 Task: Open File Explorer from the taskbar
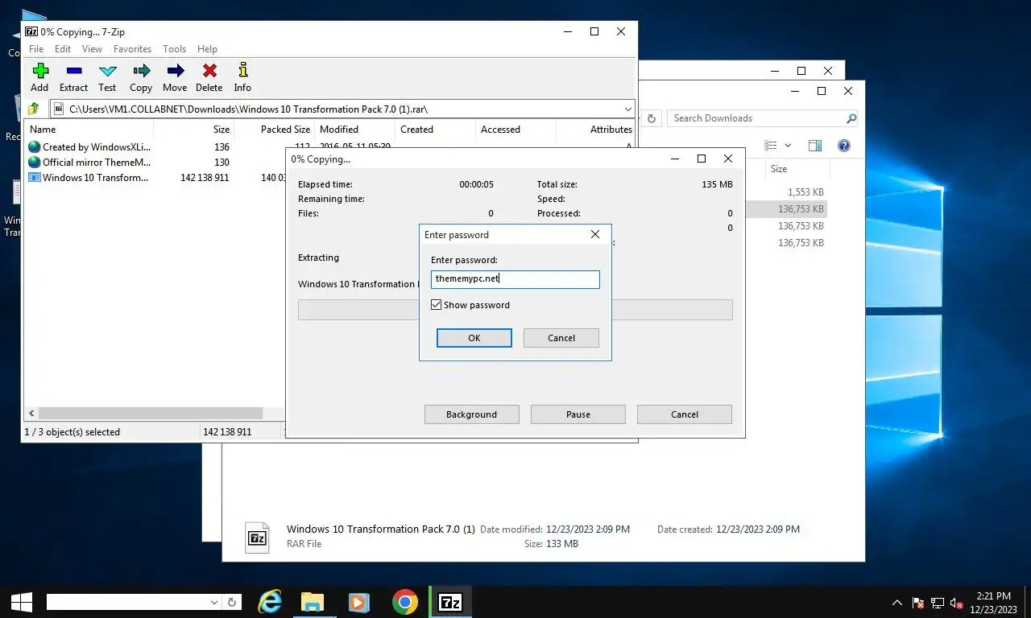coord(313,602)
